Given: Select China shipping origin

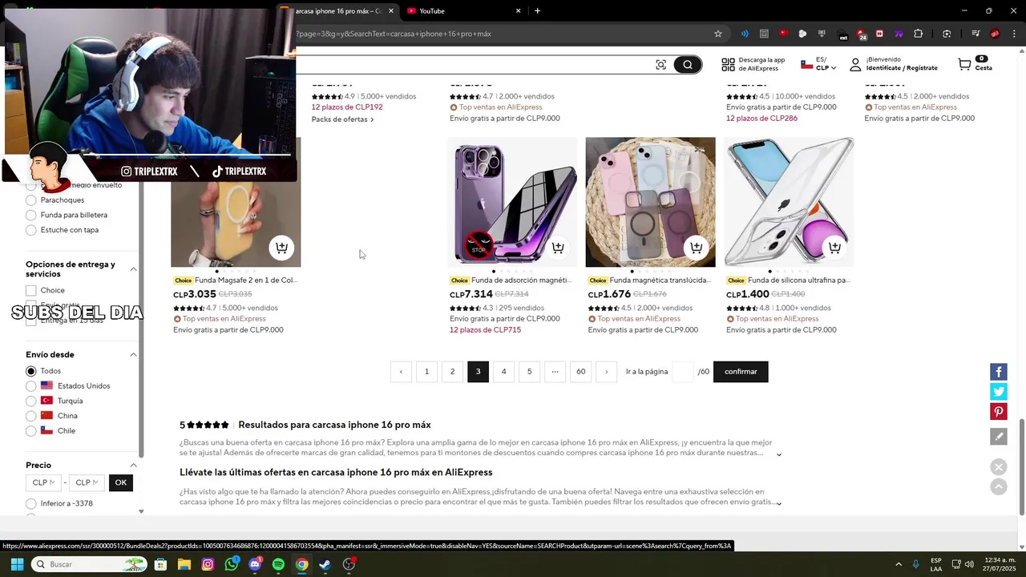Looking at the screenshot, I should (31, 416).
